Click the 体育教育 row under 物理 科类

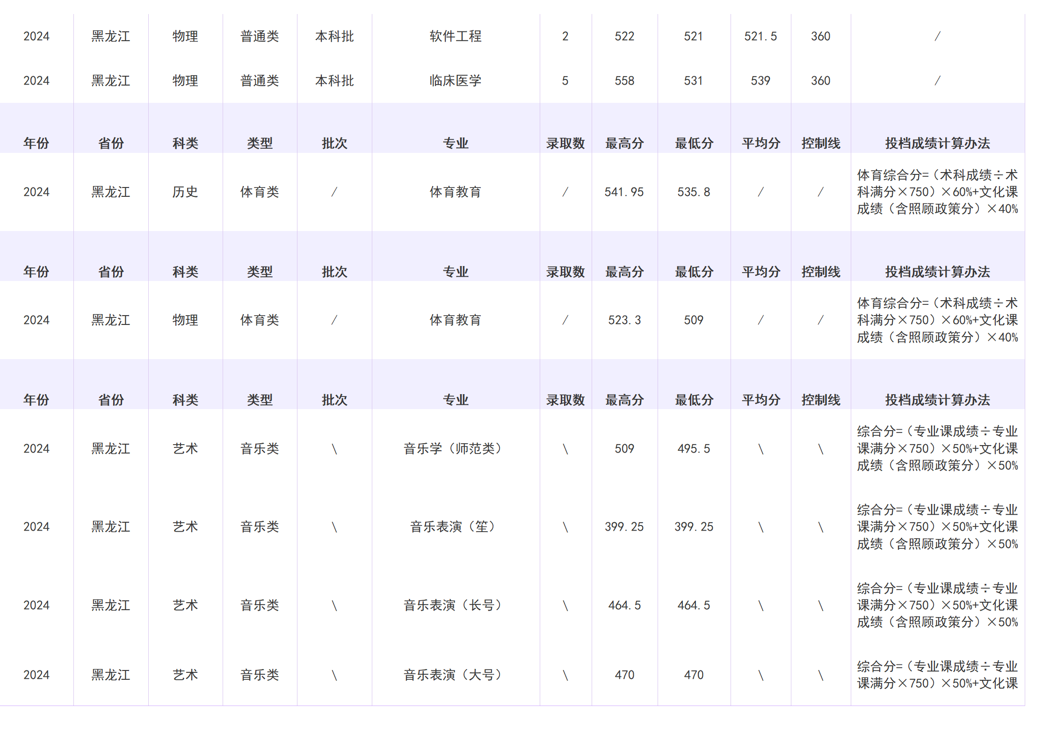click(x=456, y=320)
